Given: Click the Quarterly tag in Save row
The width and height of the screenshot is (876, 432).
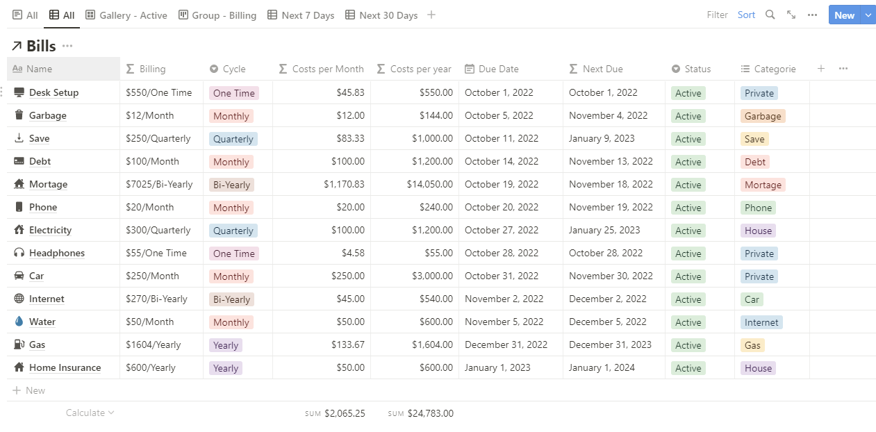Looking at the screenshot, I should (x=233, y=139).
